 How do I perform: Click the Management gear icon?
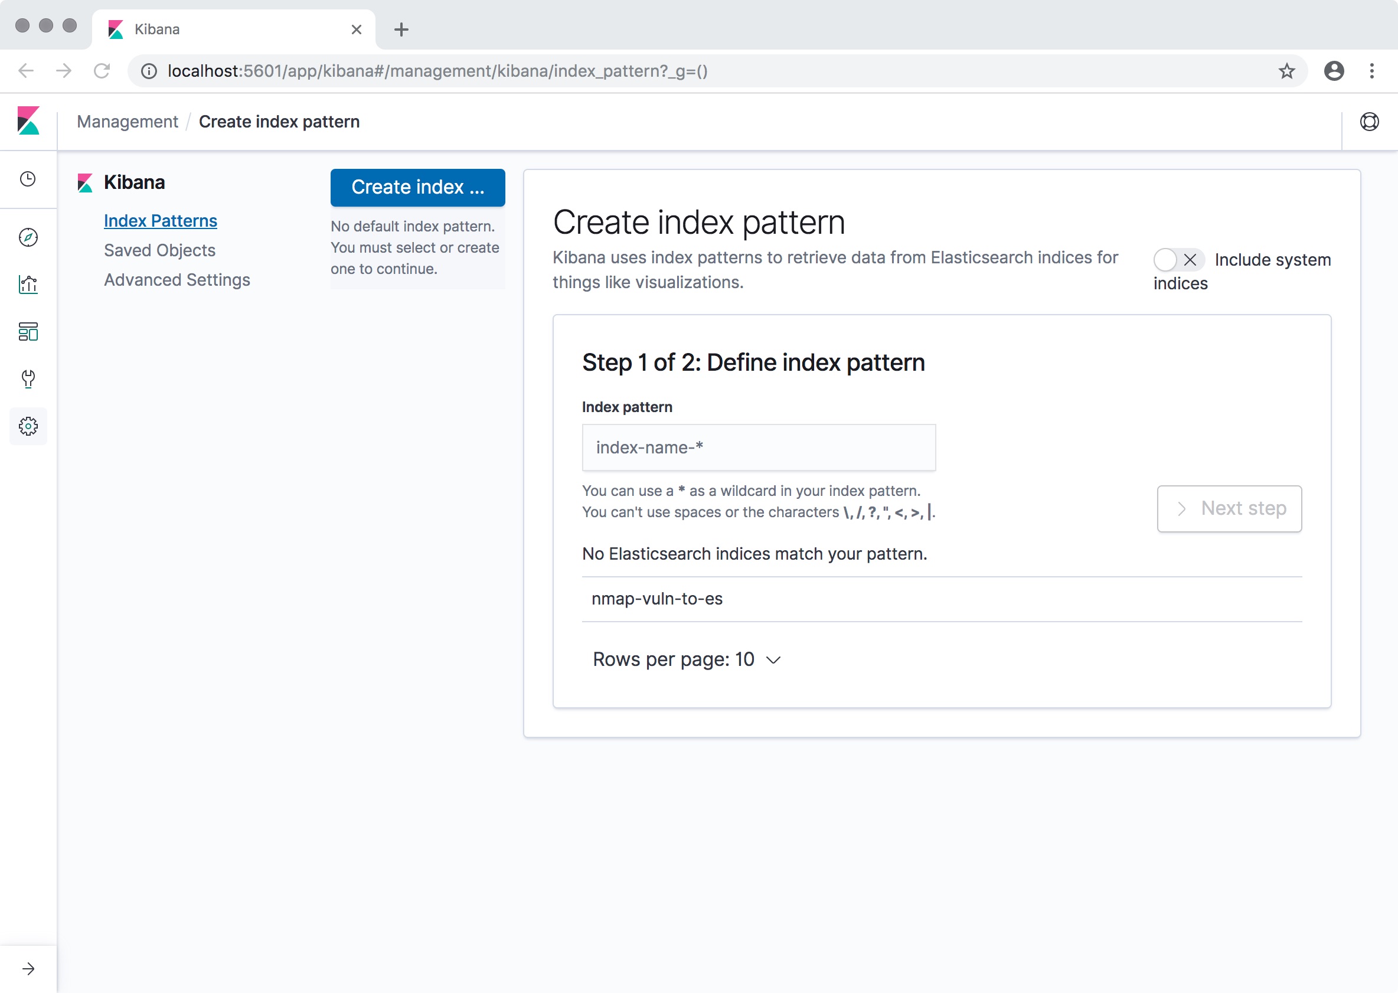point(28,426)
